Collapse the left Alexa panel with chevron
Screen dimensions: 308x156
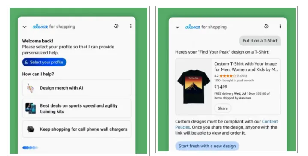pos(24,27)
